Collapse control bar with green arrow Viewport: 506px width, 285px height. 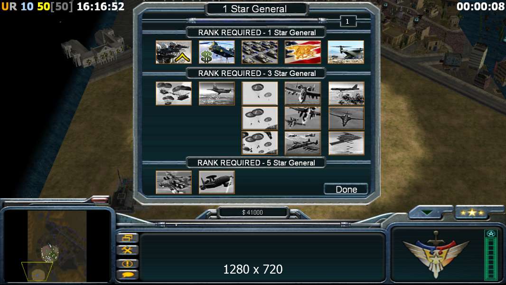427,212
